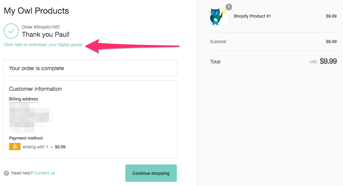Click the USD currency label
Viewport: 343px width, 186px height.
tap(313, 62)
